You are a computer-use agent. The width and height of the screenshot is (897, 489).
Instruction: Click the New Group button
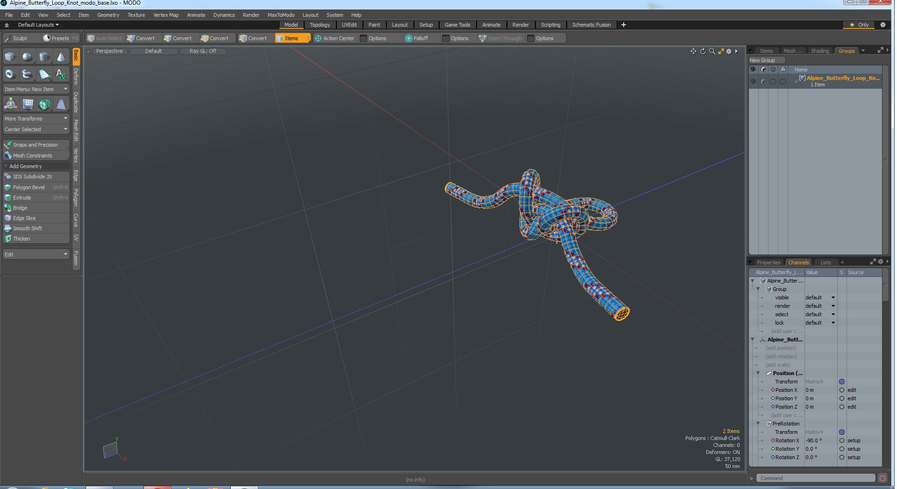(x=766, y=60)
